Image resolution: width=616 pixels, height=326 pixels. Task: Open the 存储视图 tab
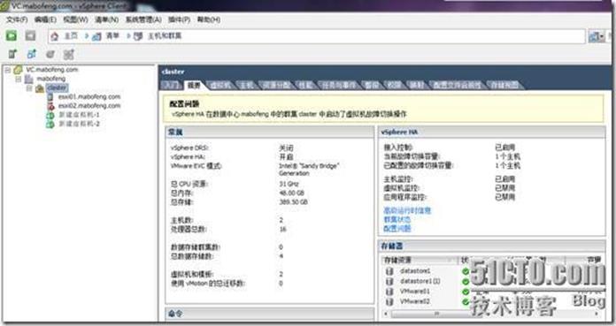pyautogui.click(x=504, y=85)
